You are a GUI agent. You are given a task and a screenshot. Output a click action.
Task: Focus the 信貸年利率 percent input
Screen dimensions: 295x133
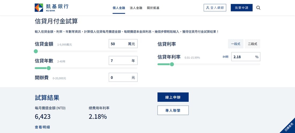246,57
